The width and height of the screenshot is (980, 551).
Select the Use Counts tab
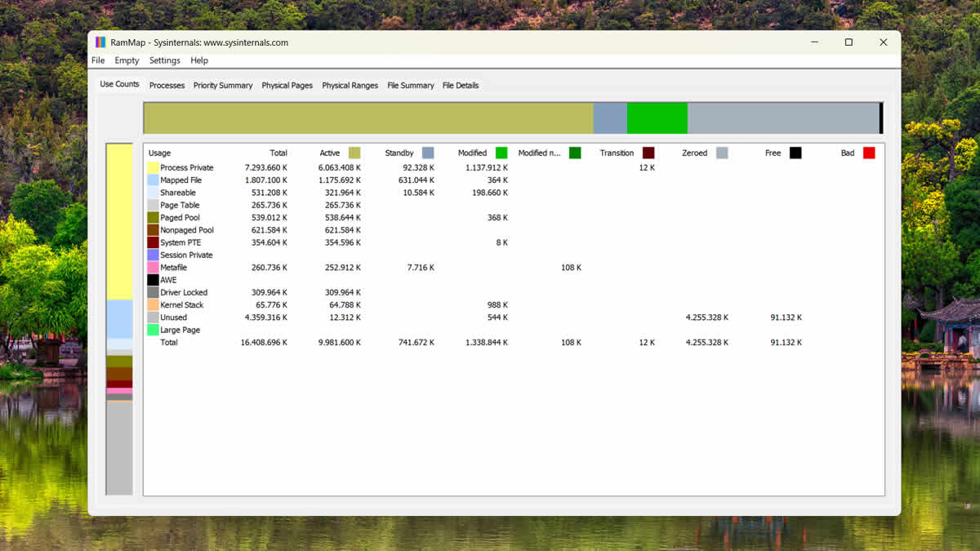[x=119, y=84]
